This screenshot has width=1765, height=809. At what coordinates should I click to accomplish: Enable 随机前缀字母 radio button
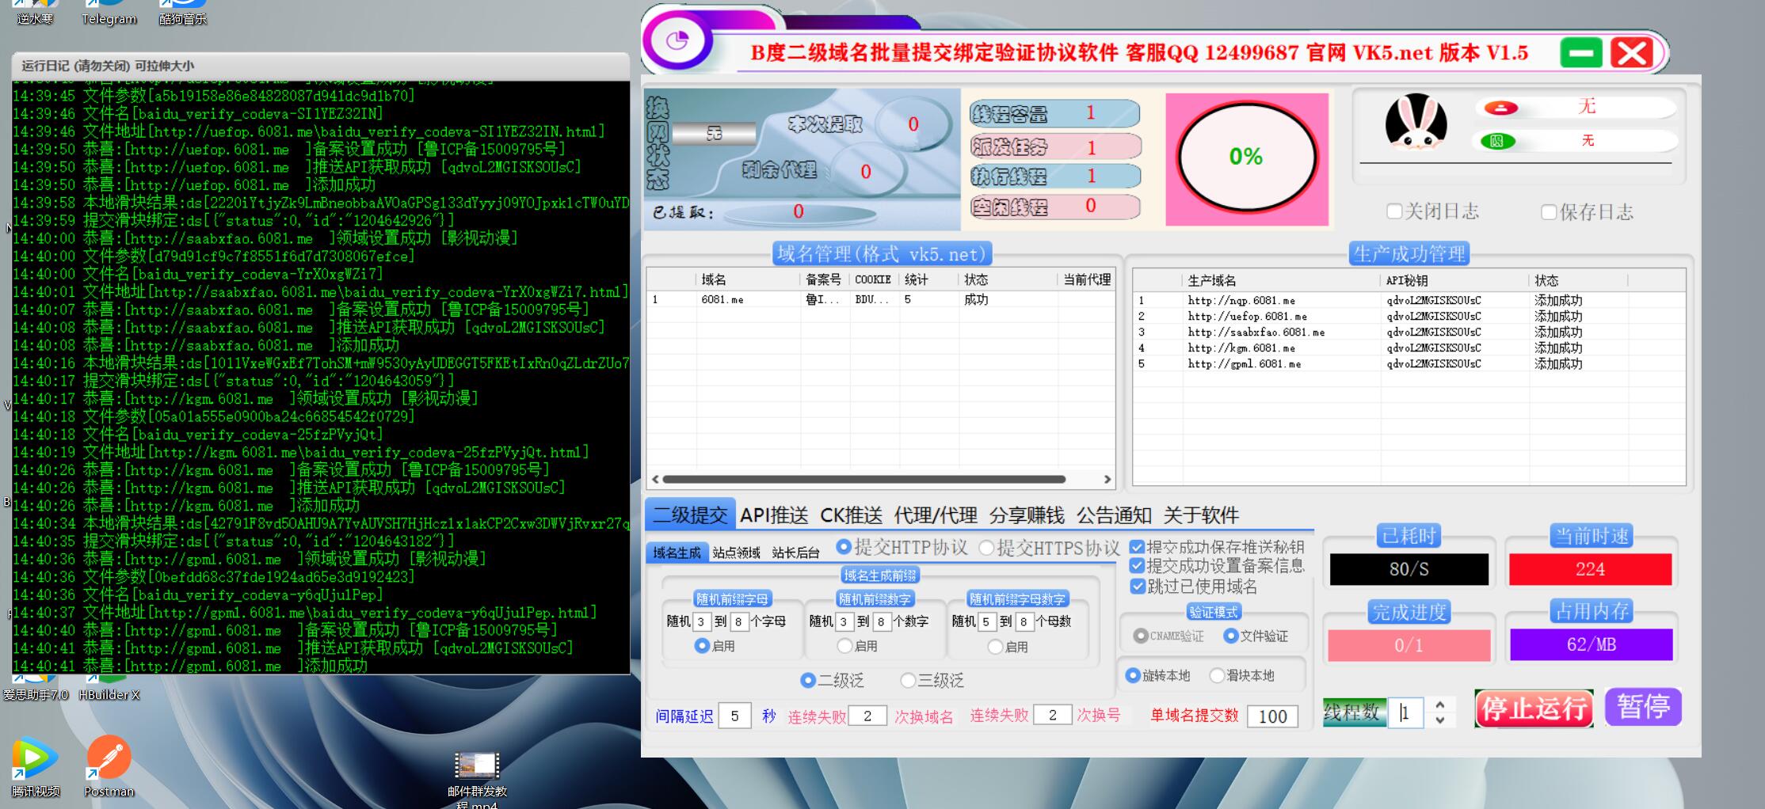[x=701, y=646]
